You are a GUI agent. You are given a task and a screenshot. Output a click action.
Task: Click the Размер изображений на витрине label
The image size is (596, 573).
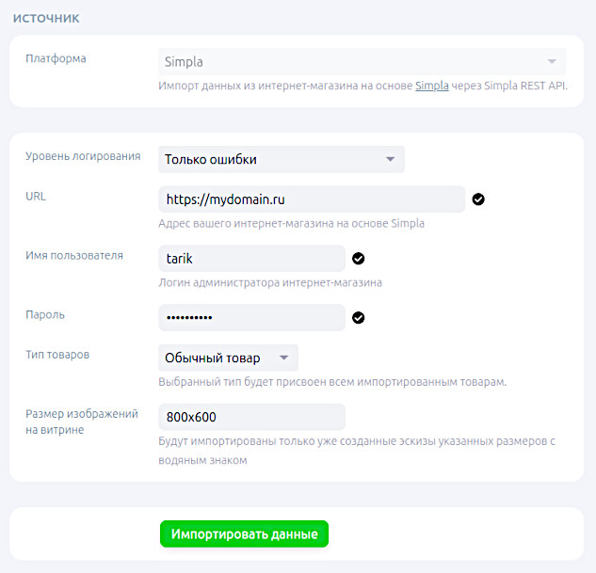click(x=81, y=422)
